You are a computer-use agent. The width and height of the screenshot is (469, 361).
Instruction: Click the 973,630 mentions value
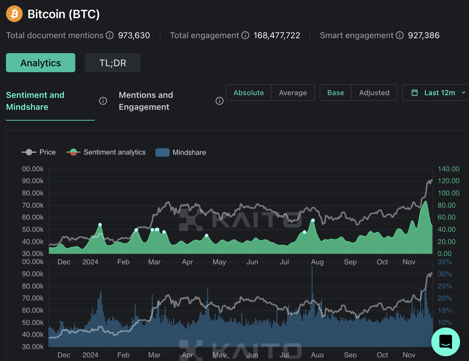[x=134, y=35]
